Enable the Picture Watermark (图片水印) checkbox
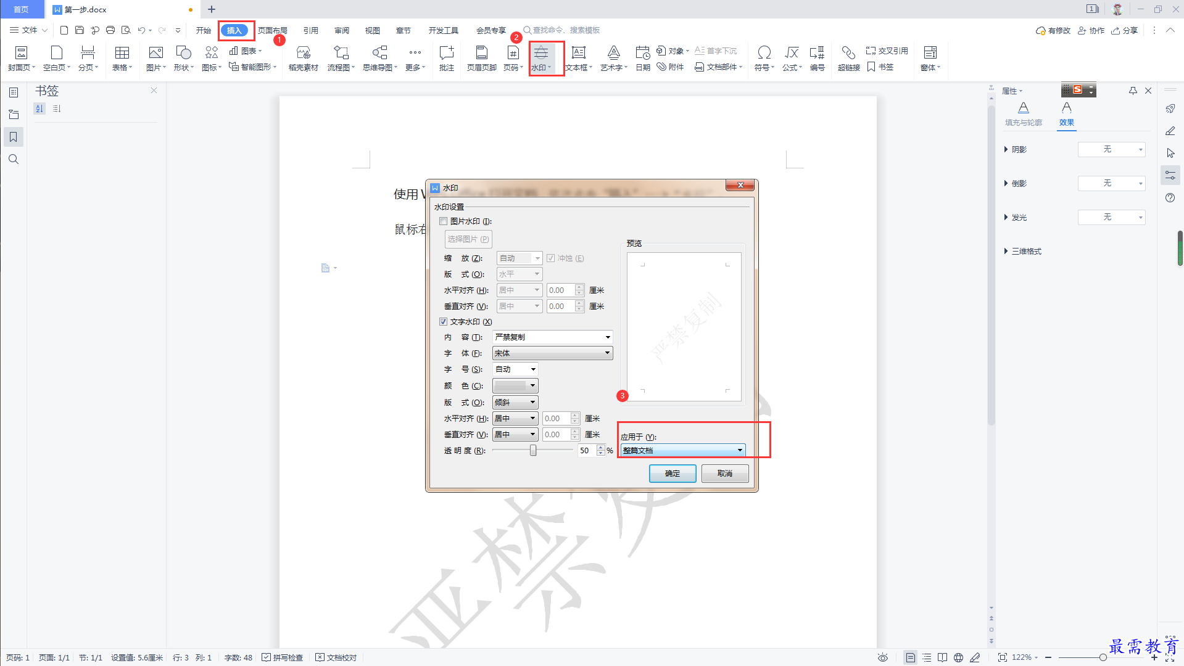 [x=443, y=221]
